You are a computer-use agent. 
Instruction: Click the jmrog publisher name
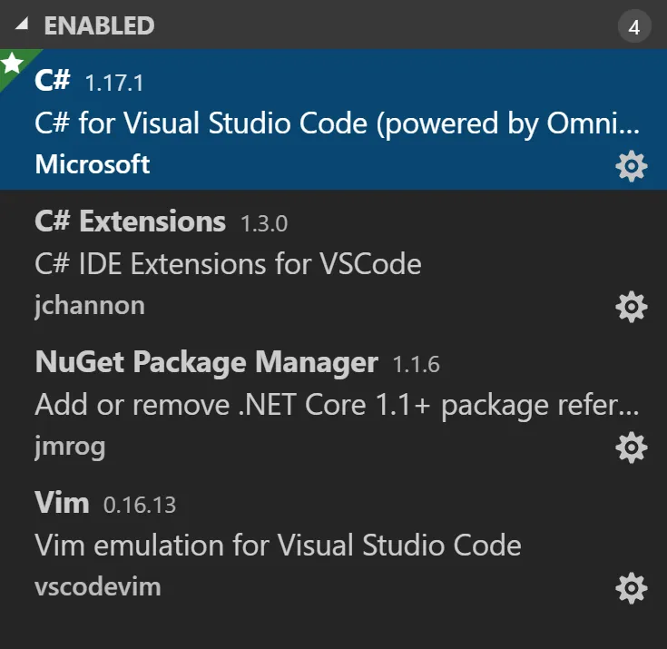(x=70, y=446)
